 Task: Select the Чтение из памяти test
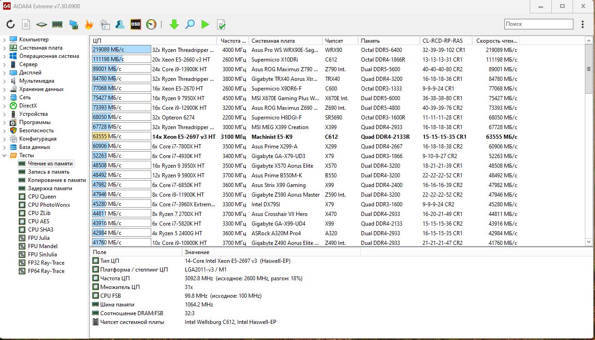tap(50, 164)
